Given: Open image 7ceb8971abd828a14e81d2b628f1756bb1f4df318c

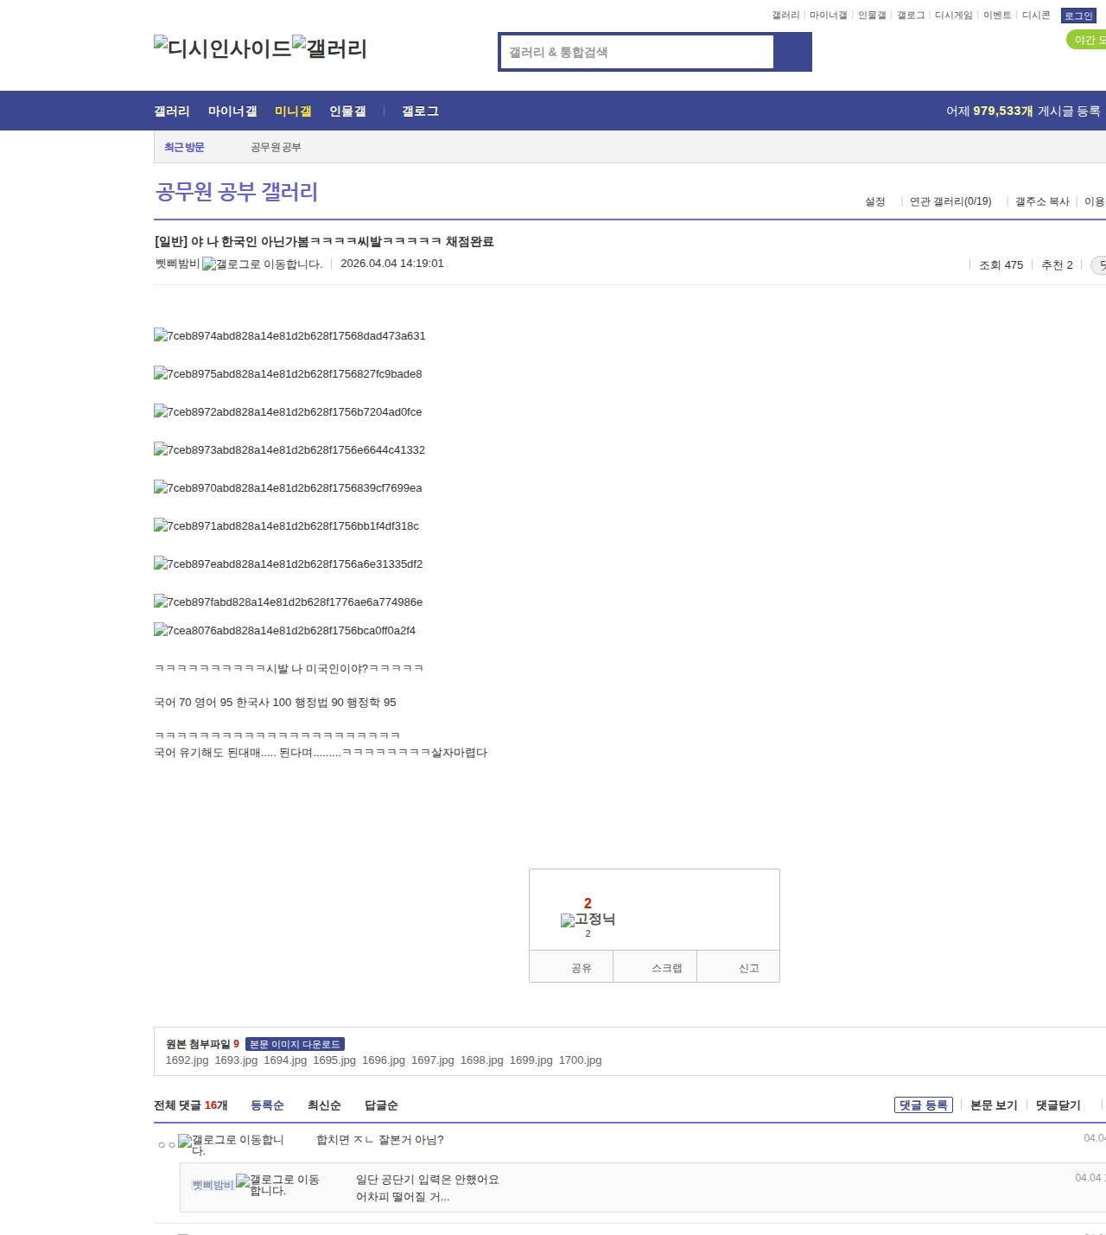Looking at the screenshot, I should click(286, 526).
